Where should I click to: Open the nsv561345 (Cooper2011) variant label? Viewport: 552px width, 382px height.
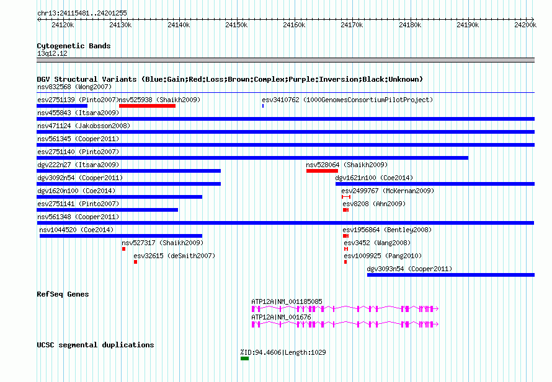coord(78,139)
